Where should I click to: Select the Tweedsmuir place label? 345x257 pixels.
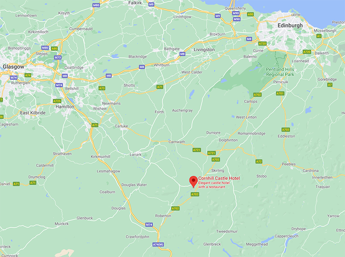click(x=227, y=231)
